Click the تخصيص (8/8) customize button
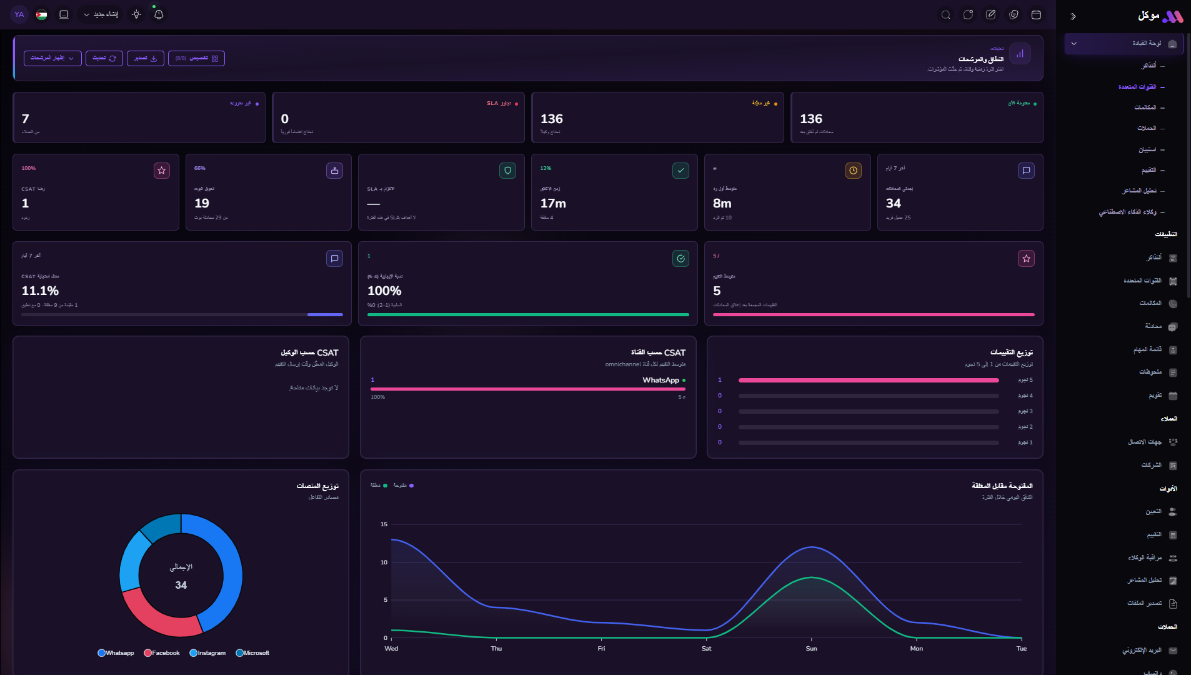Image resolution: width=1191 pixels, height=675 pixels. (196, 58)
